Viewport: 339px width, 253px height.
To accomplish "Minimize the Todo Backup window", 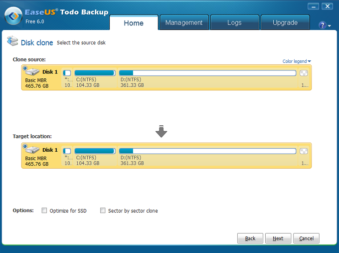I will [x=313, y=6].
